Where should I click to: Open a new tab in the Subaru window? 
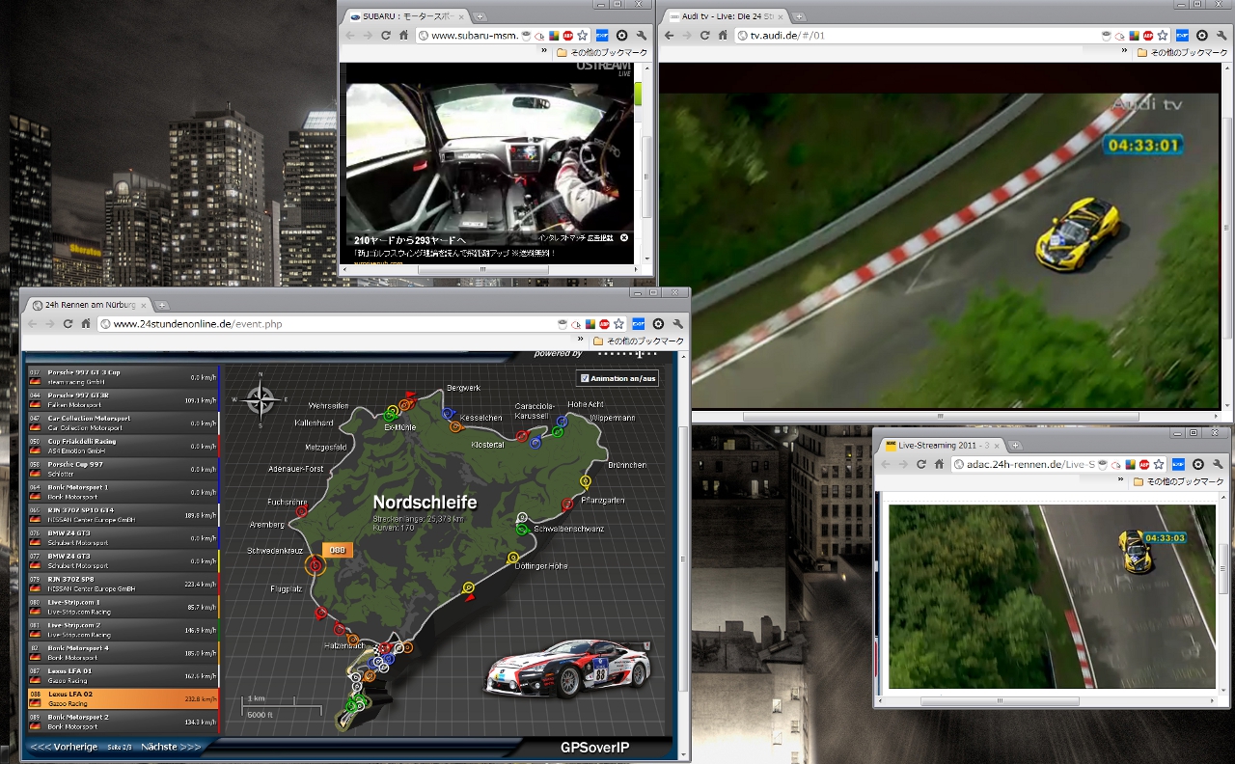click(x=480, y=16)
